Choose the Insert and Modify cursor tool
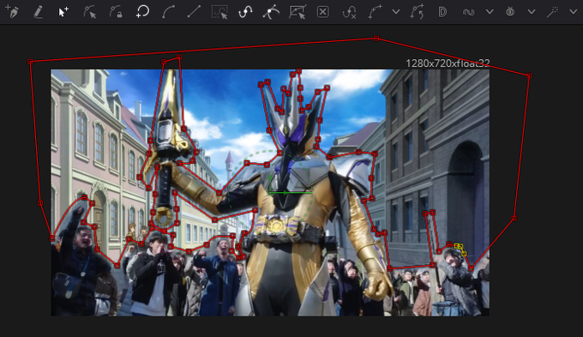583x337 pixels. tap(63, 12)
